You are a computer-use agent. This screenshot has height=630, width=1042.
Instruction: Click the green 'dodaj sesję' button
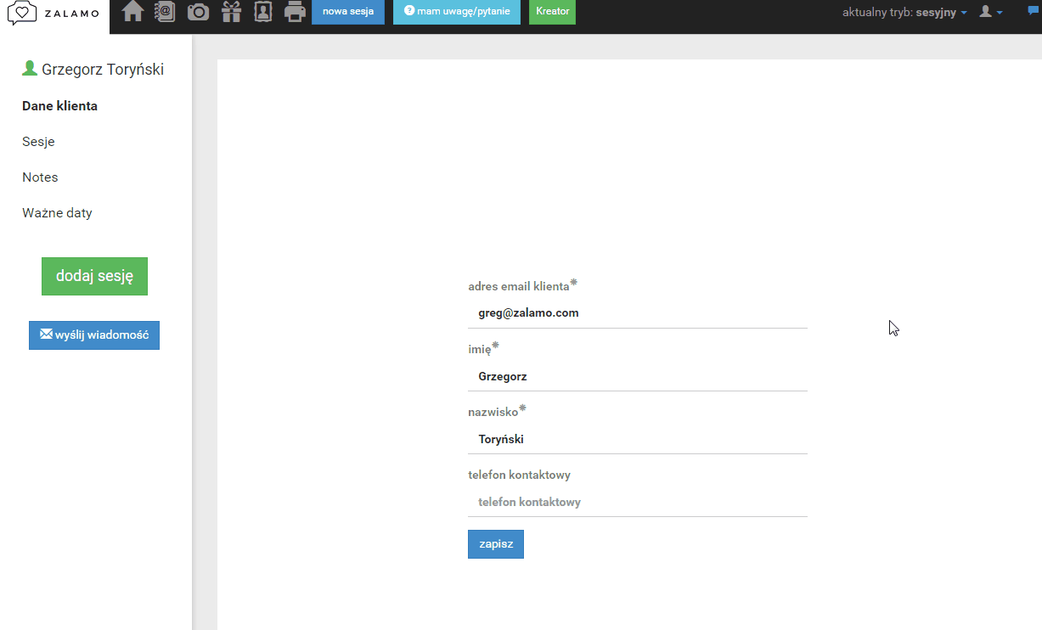point(94,276)
